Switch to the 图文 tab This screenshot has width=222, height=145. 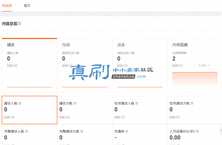tap(27, 6)
